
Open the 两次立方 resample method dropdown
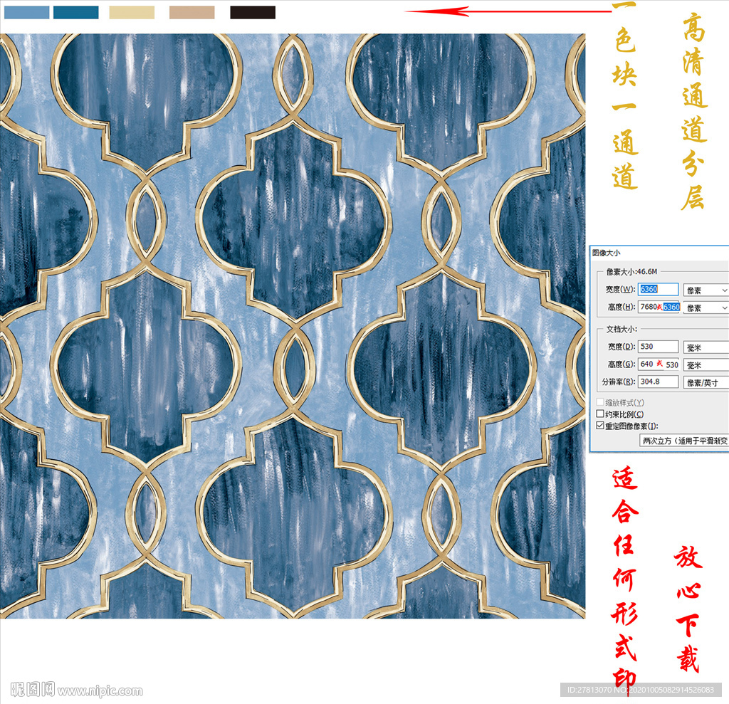pyautogui.click(x=684, y=441)
